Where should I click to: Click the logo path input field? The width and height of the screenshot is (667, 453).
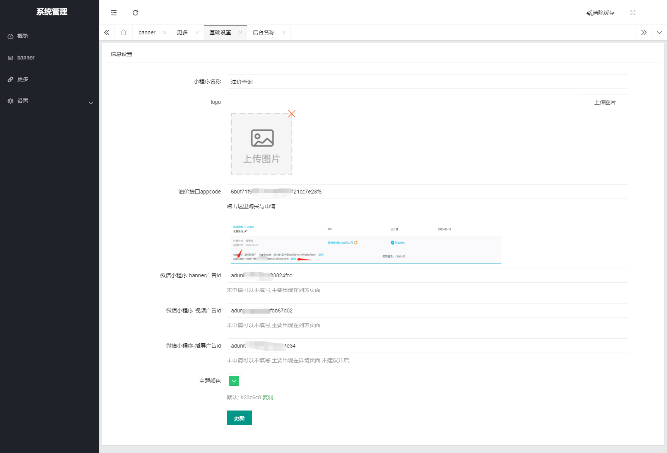(404, 102)
